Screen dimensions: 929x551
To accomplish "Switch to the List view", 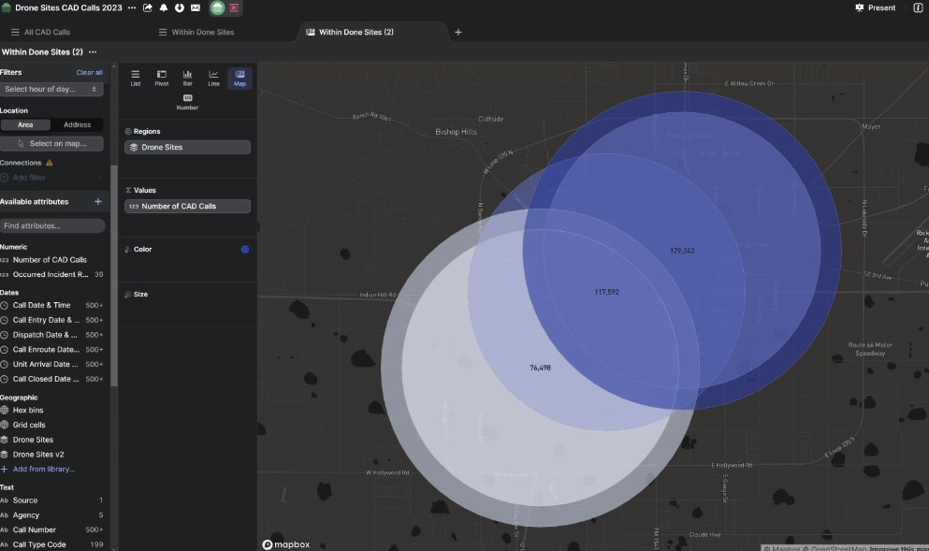I will click(x=136, y=78).
